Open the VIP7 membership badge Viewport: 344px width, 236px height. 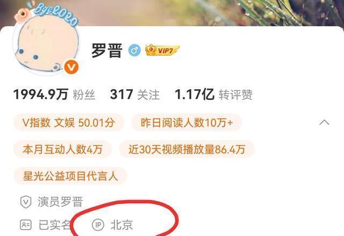[162, 50]
